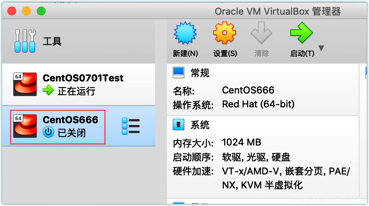Select boot order value 软驱, 光驱, 硬盘

[x=256, y=157]
